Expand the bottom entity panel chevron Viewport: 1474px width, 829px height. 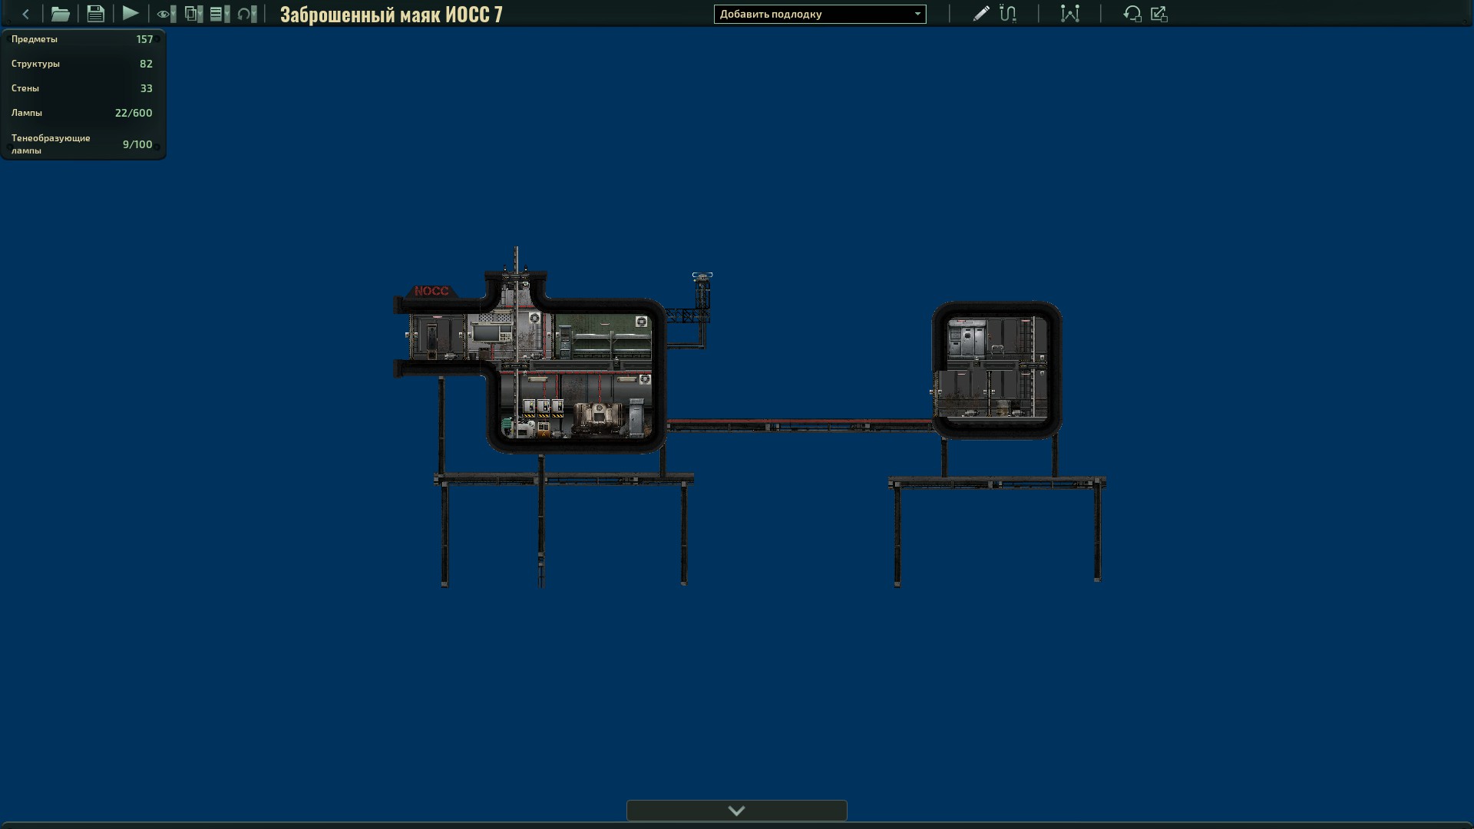coord(737,811)
